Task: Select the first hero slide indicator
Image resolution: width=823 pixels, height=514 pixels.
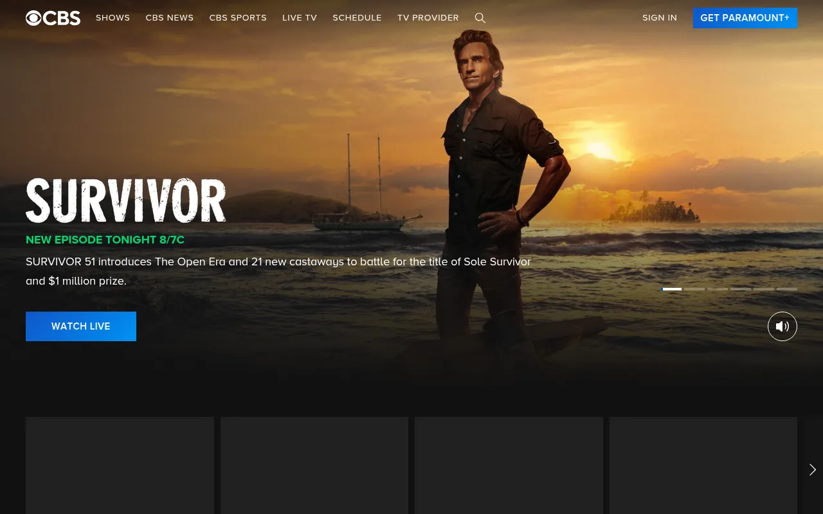Action: tap(672, 289)
